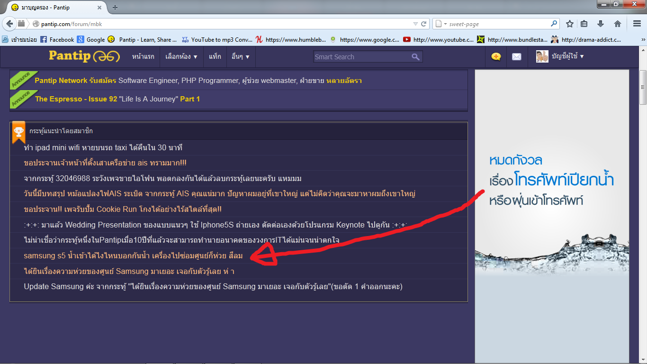This screenshot has height=364, width=647.
Task: Open the drama-addict bookmark
Action: click(x=586, y=40)
